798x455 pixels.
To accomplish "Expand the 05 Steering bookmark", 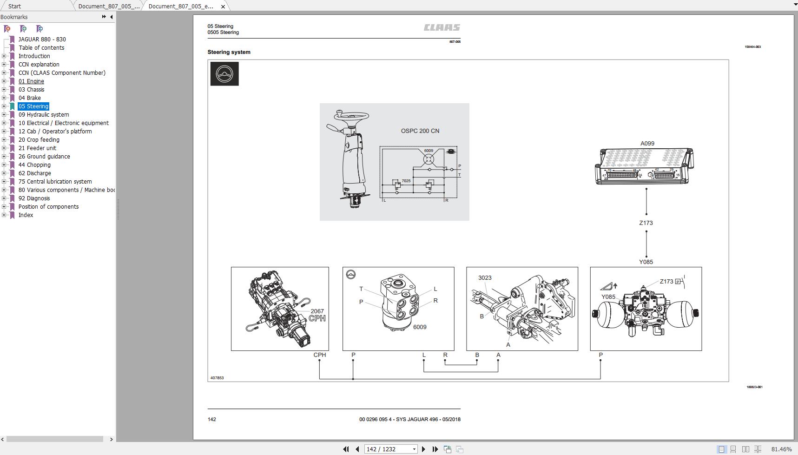I will (x=4, y=106).
